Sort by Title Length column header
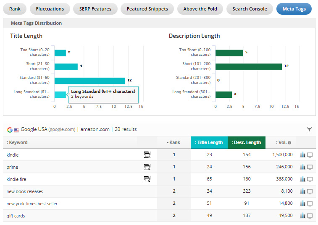Viewport: 318px width, 225px height. [209, 142]
